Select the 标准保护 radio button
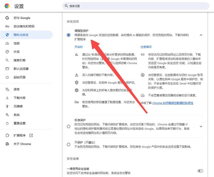The width and height of the screenshot is (214, 177). (x=68, y=126)
